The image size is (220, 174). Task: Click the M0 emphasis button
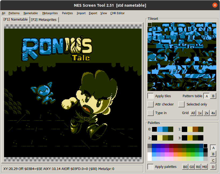[x=205, y=167]
